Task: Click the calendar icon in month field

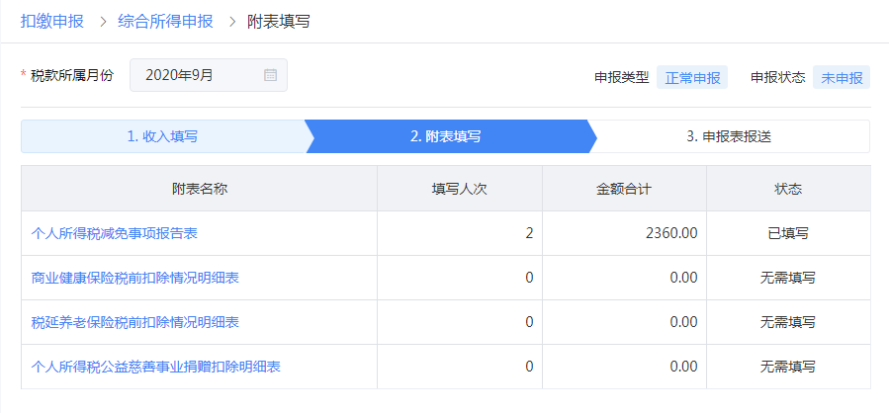Action: click(270, 75)
